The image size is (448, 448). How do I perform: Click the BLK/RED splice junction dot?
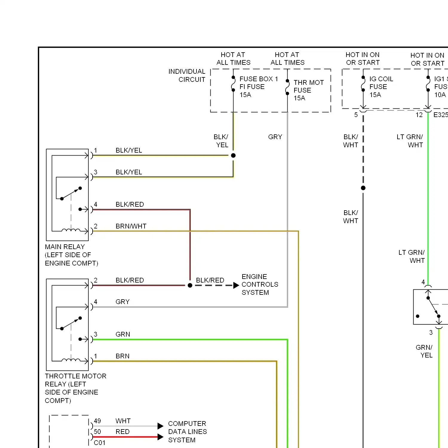[x=190, y=285]
